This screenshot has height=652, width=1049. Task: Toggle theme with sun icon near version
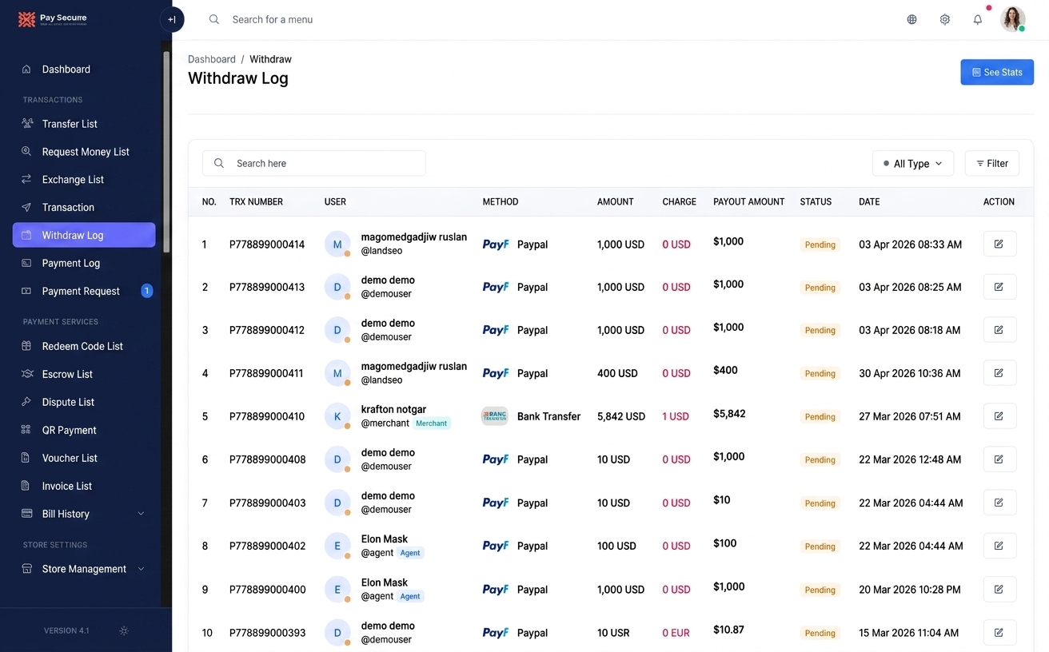(x=124, y=630)
